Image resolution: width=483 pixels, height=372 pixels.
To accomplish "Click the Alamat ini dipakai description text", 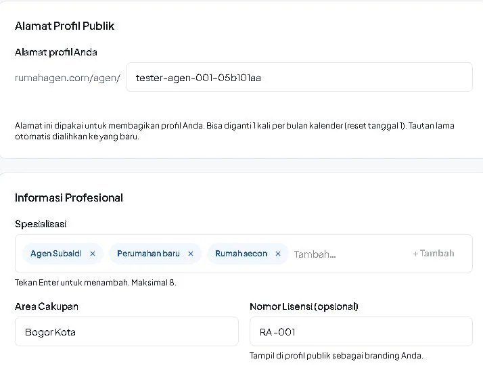I will point(235,131).
